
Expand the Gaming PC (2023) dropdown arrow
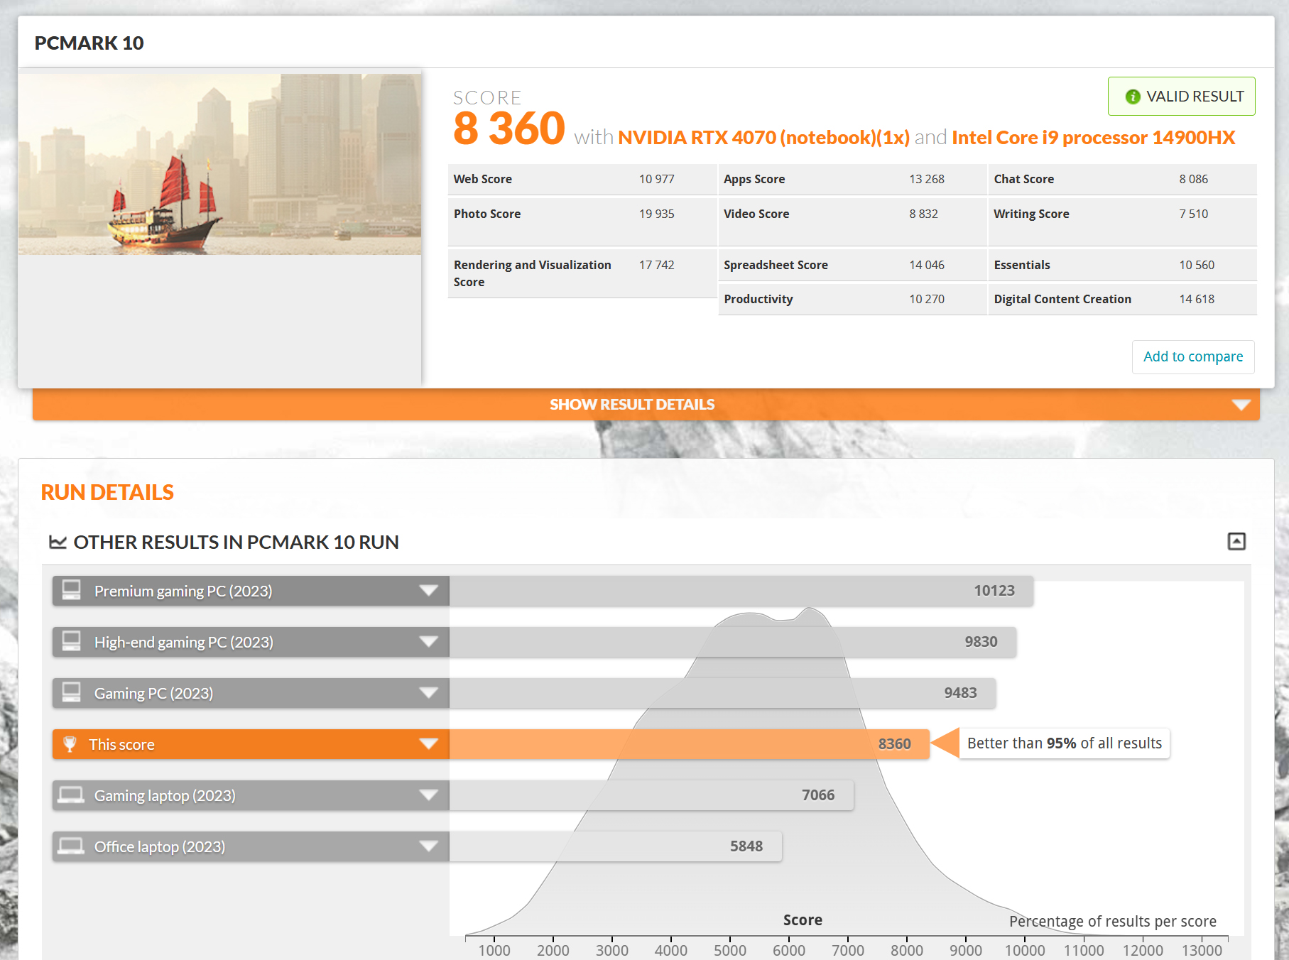pos(428,693)
